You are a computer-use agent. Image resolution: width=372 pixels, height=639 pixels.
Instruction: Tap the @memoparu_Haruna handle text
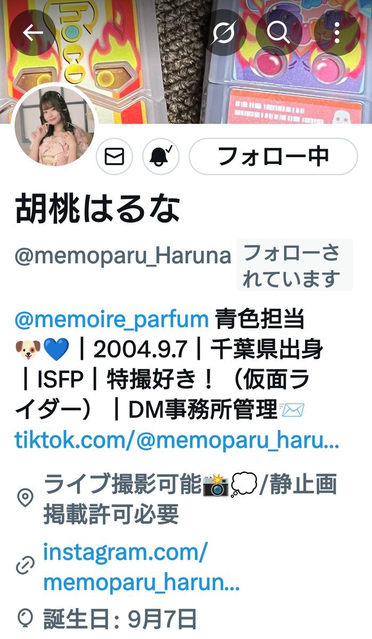123,256
